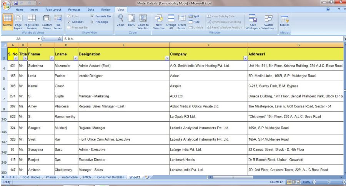This screenshot has height=186, width=346.
Task: Click status bar Page Break Preview icon
Action: click(x=298, y=182)
